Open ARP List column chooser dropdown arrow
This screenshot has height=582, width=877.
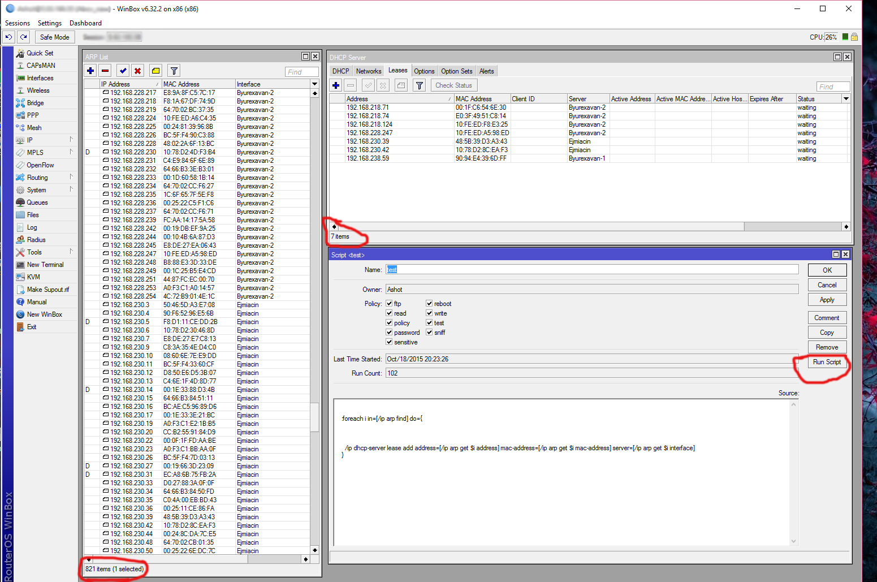(x=315, y=84)
